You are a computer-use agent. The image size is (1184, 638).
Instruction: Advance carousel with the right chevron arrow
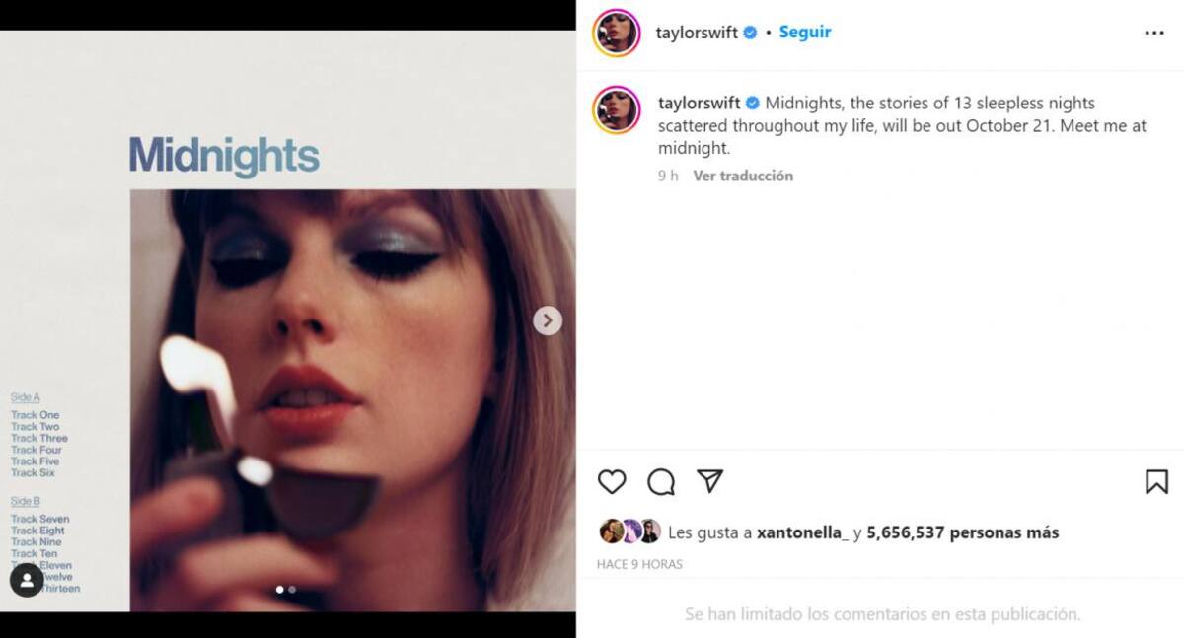tap(546, 320)
